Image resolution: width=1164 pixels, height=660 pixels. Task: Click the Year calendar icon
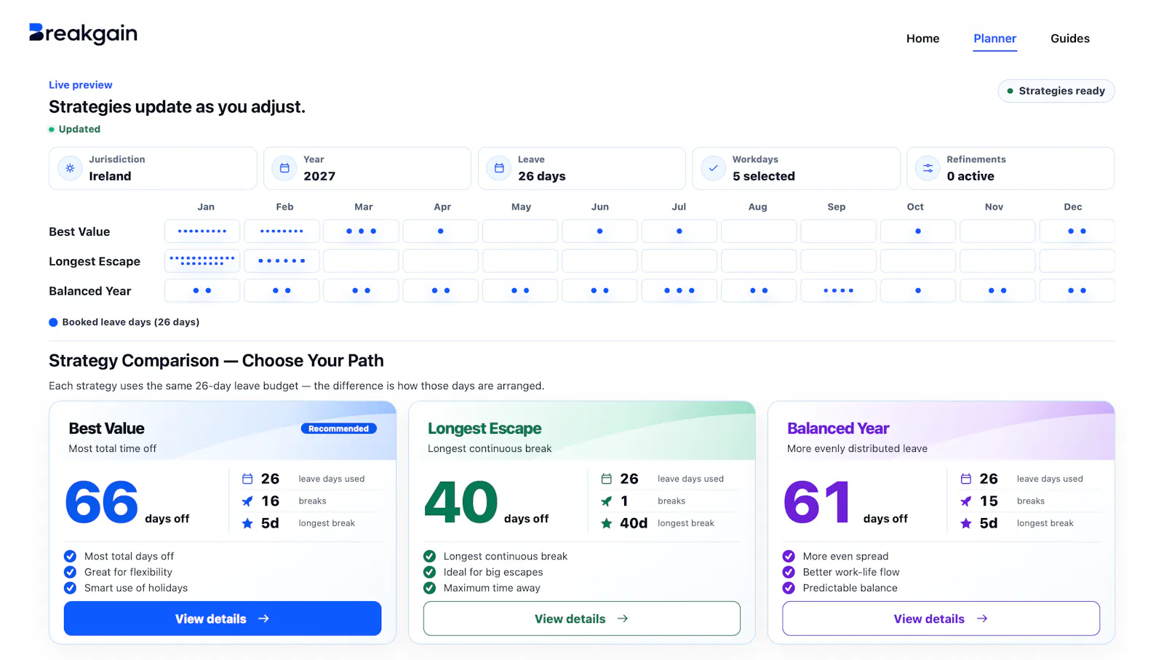[284, 168]
